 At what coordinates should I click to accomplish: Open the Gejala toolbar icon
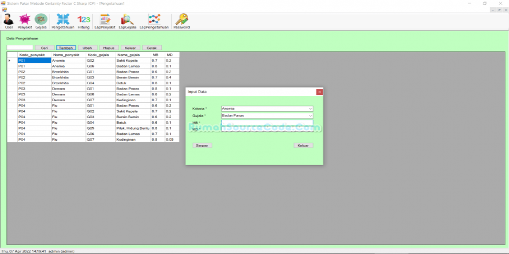41,21
